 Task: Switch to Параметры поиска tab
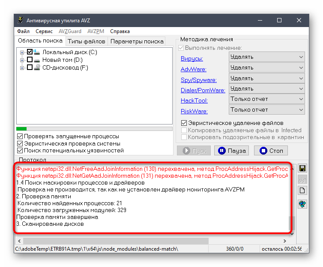click(x=137, y=42)
